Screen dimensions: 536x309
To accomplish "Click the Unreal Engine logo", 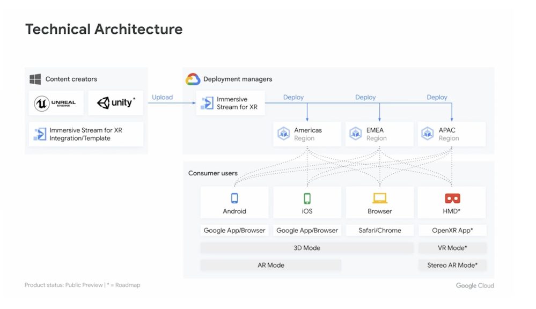I will coord(55,103).
